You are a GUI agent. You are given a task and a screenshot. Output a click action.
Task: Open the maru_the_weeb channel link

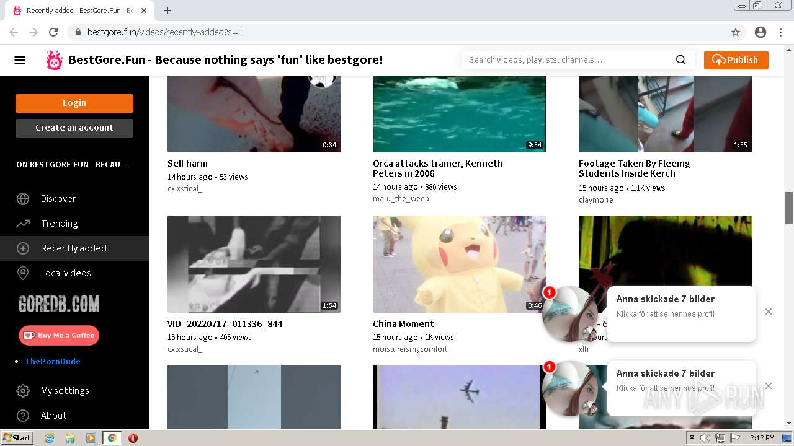point(401,199)
